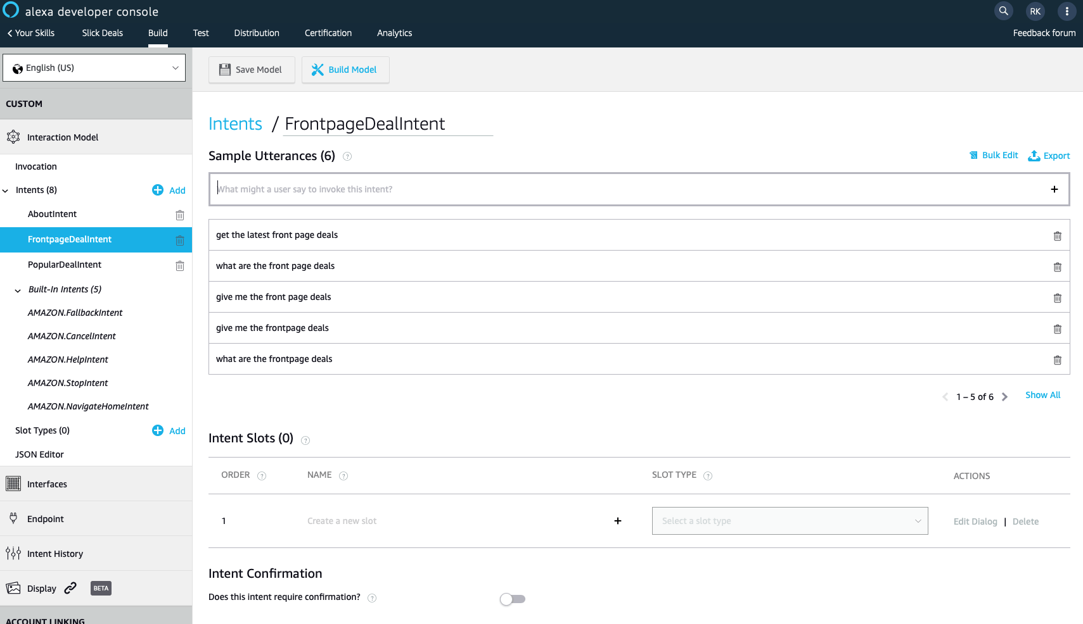Delete the AboutIntent using its trash icon
This screenshot has height=624, width=1083.
(x=180, y=215)
